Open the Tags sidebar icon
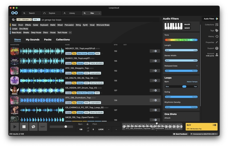228x147 pixels. click(x=217, y=31)
